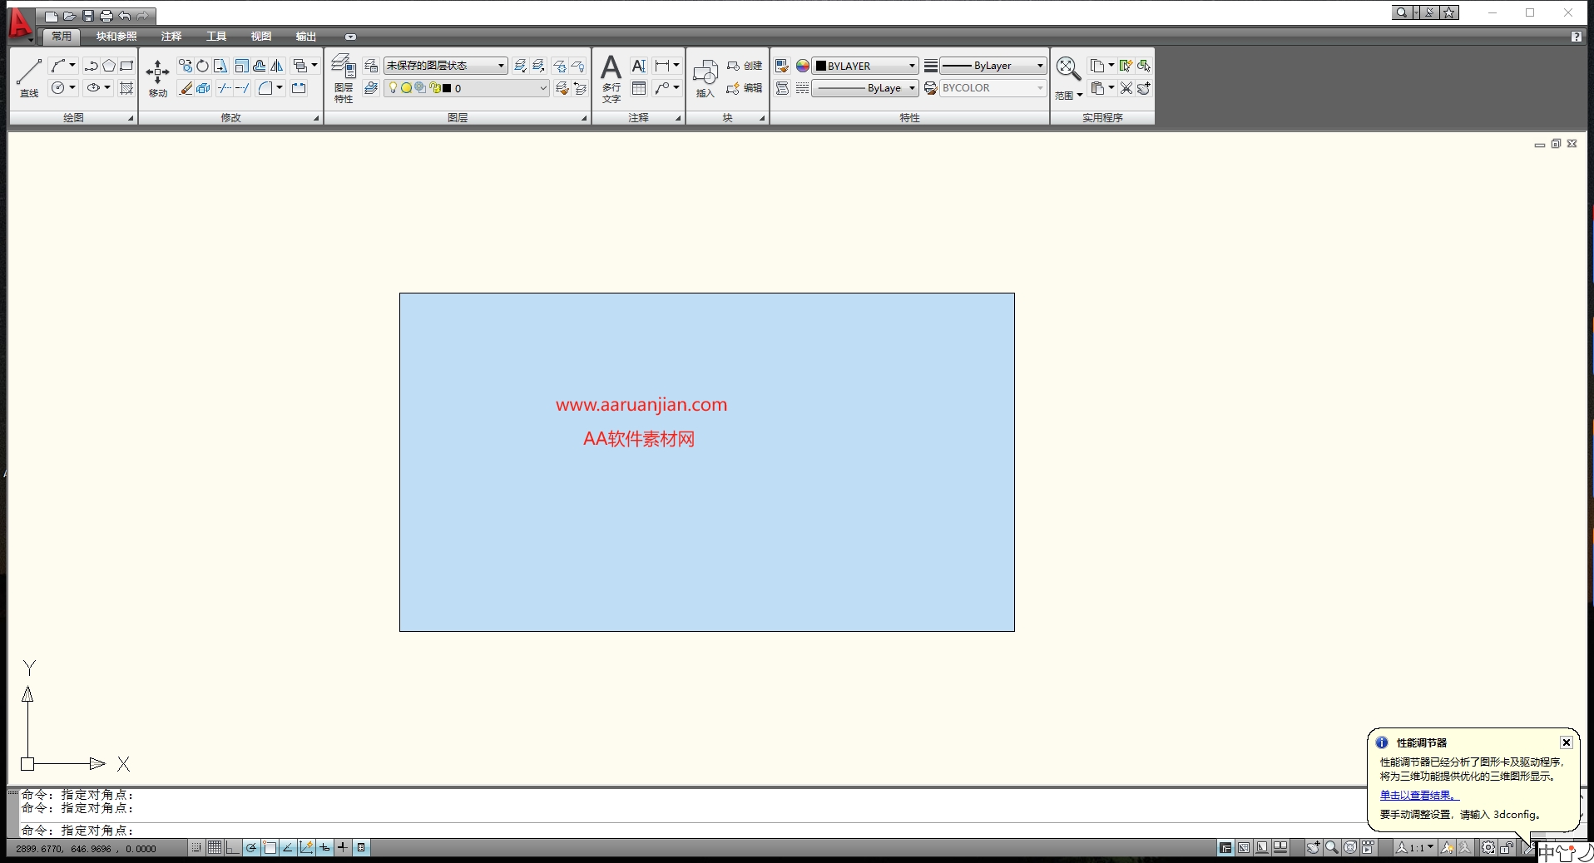Screen dimensions: 1594x863
Task: Select the 多行文字 multiline text tool
Action: click(x=610, y=76)
